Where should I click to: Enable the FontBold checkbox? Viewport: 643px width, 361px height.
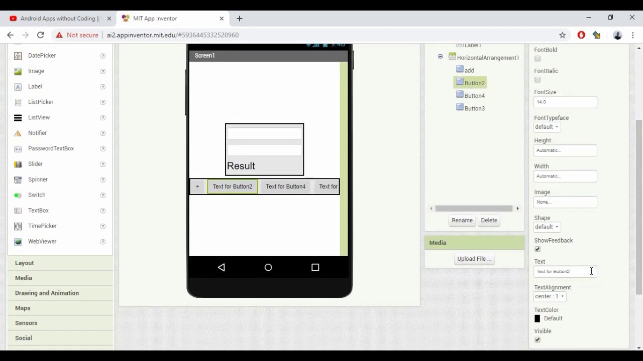[x=538, y=59]
